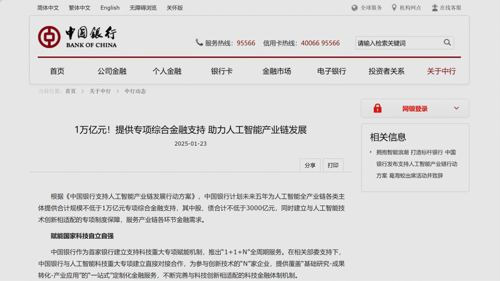Click the red lock icon for online banking

click(x=378, y=108)
